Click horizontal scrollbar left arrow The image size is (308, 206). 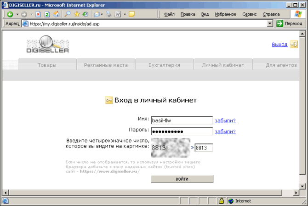pyautogui.click(x=6, y=193)
